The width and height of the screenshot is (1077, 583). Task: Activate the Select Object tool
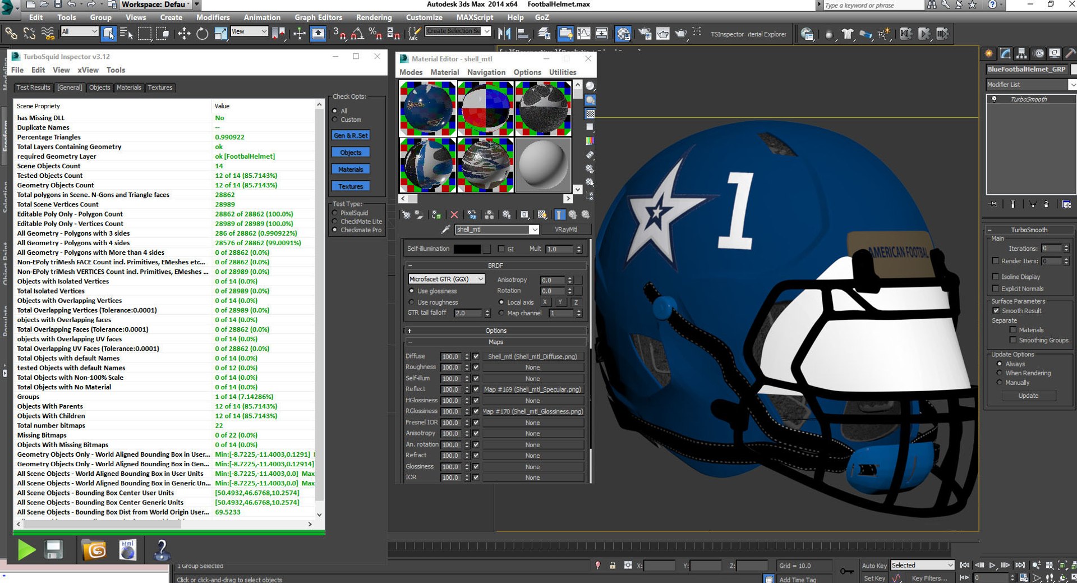pos(108,34)
